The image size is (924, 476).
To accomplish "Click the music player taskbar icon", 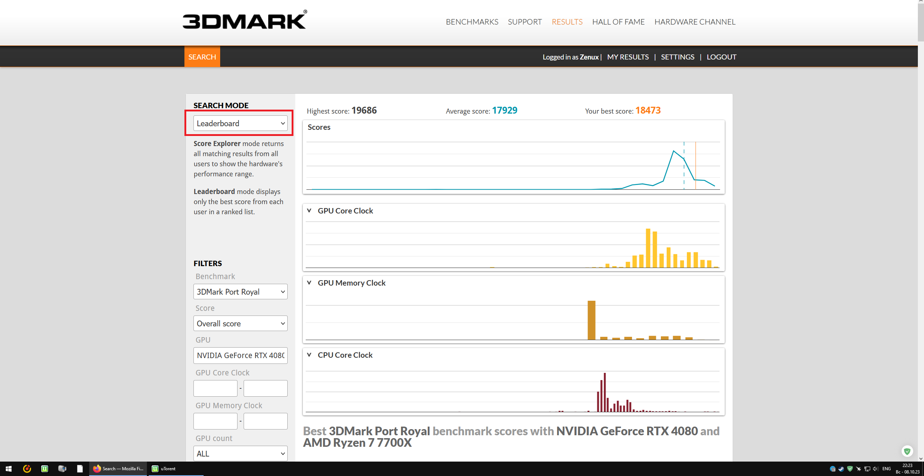I will pos(27,469).
